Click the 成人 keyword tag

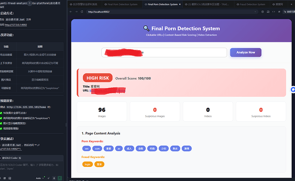[129, 148]
